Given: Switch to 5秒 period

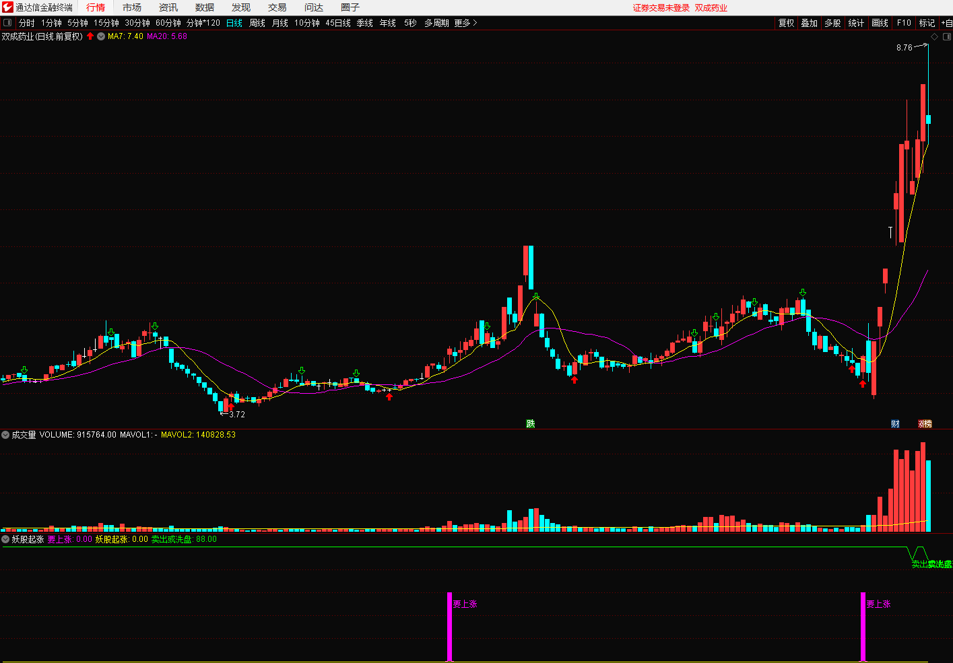Looking at the screenshot, I should 410,23.
